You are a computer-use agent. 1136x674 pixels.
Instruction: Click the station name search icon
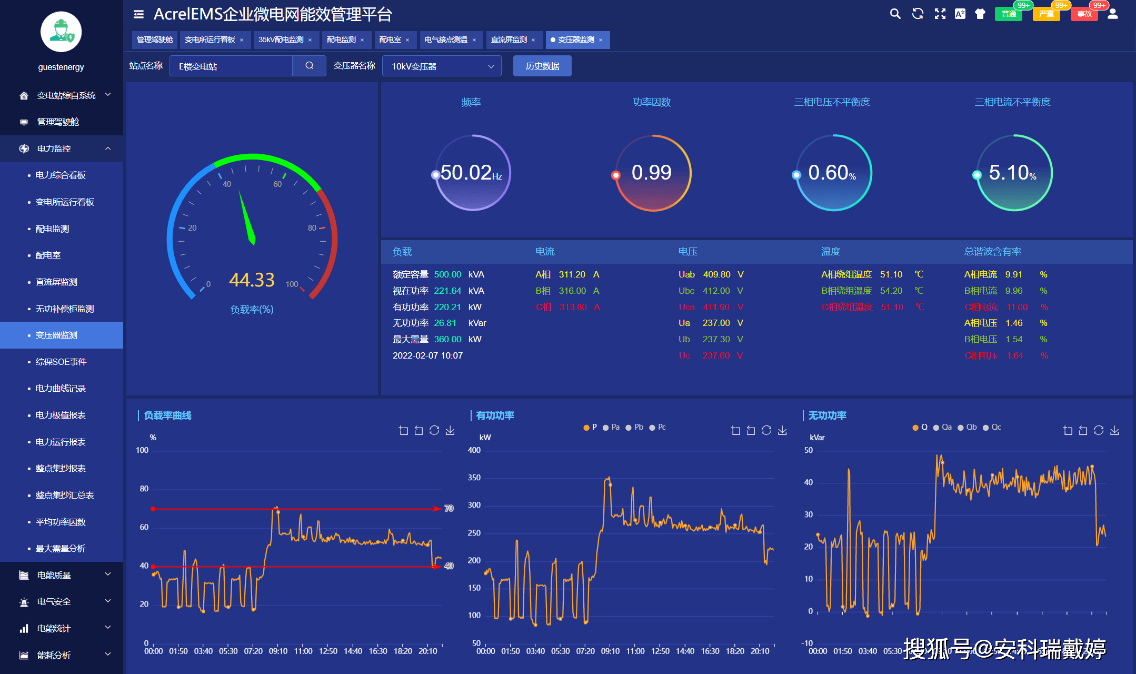coord(310,66)
